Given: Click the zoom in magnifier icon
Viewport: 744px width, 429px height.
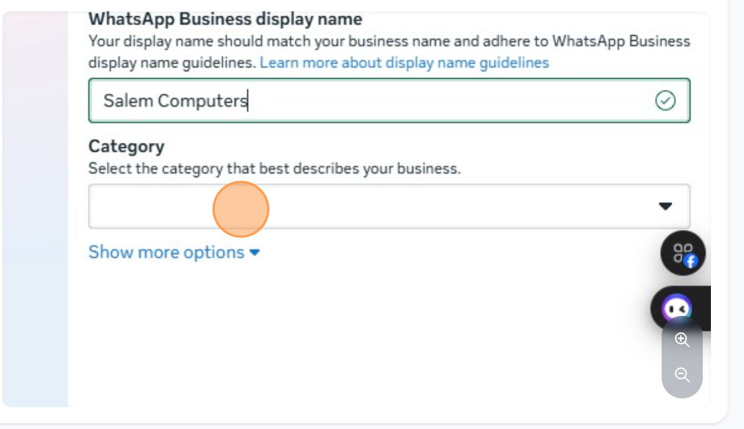Looking at the screenshot, I should click(x=682, y=340).
